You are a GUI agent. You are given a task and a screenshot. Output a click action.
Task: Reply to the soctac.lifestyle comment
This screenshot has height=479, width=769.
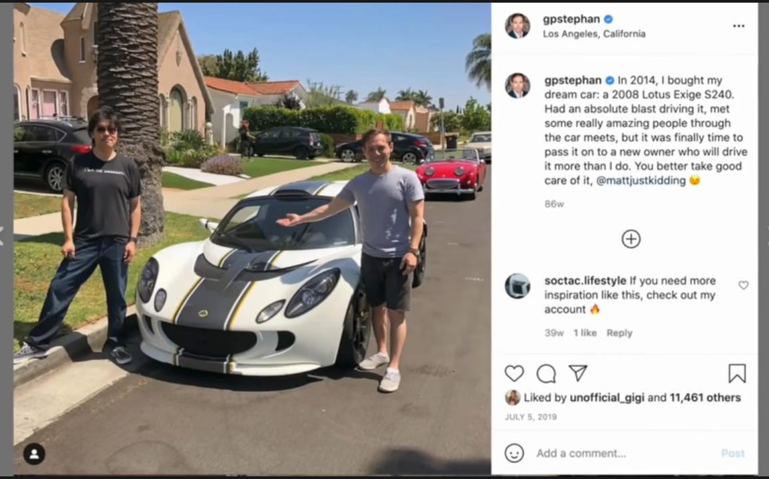619,333
